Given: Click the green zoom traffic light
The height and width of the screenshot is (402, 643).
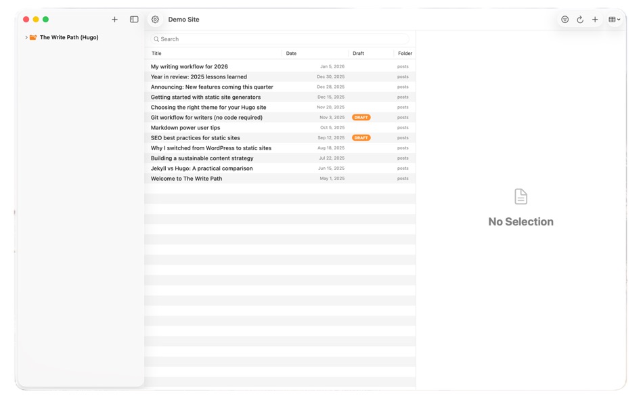Looking at the screenshot, I should click(x=45, y=20).
